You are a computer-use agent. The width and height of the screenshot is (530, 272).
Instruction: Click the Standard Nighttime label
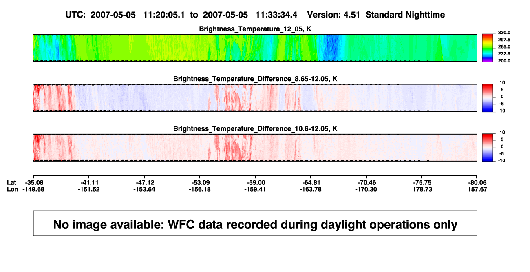405,15
